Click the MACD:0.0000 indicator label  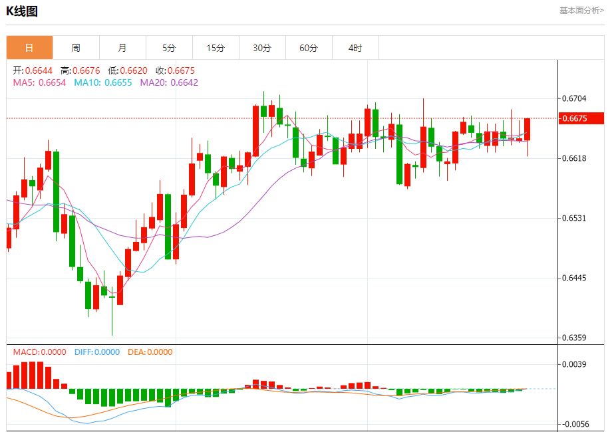tap(40, 352)
